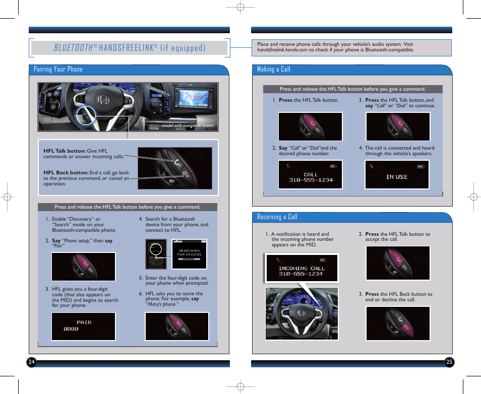This screenshot has height=394, width=481.
Task: Click the circled steering wheel control in dashboard photo
Action: pyautogui.click(x=86, y=115)
